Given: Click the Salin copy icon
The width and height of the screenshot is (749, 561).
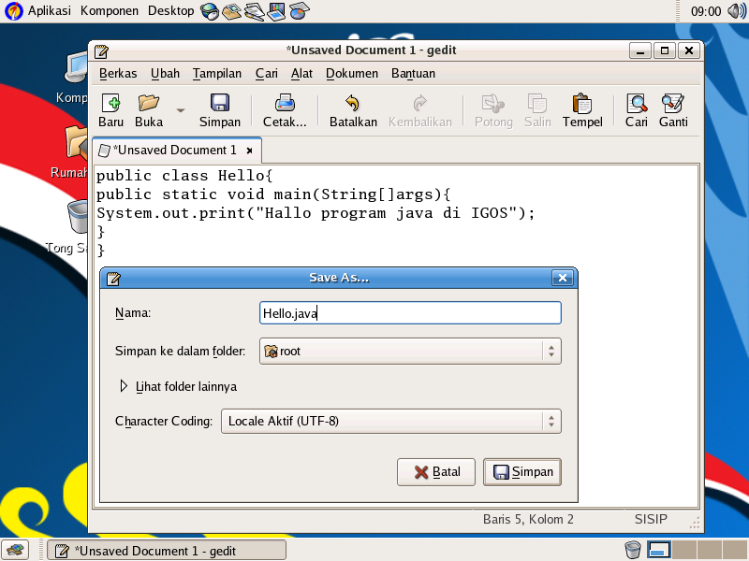Looking at the screenshot, I should pos(537,103).
